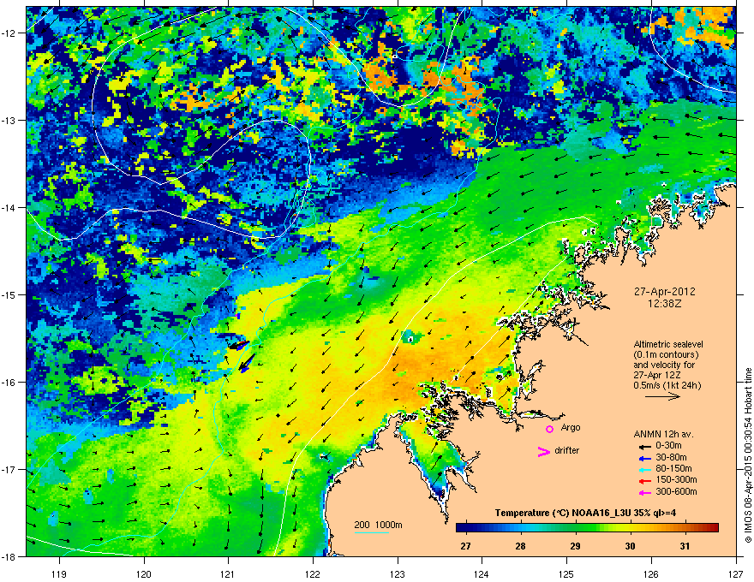This screenshot has width=754, height=582.
Task: Select the magenta 300-600m arrow in legend
Action: click(x=644, y=492)
